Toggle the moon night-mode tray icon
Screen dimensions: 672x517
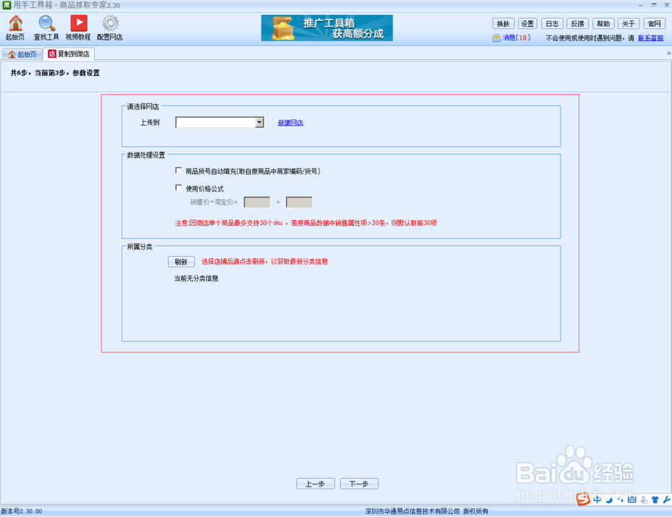(608, 500)
